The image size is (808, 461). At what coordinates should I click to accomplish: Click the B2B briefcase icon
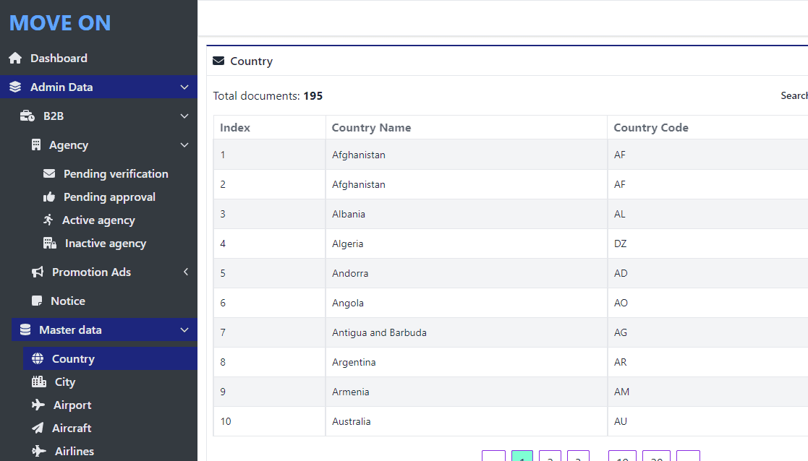[x=27, y=116]
